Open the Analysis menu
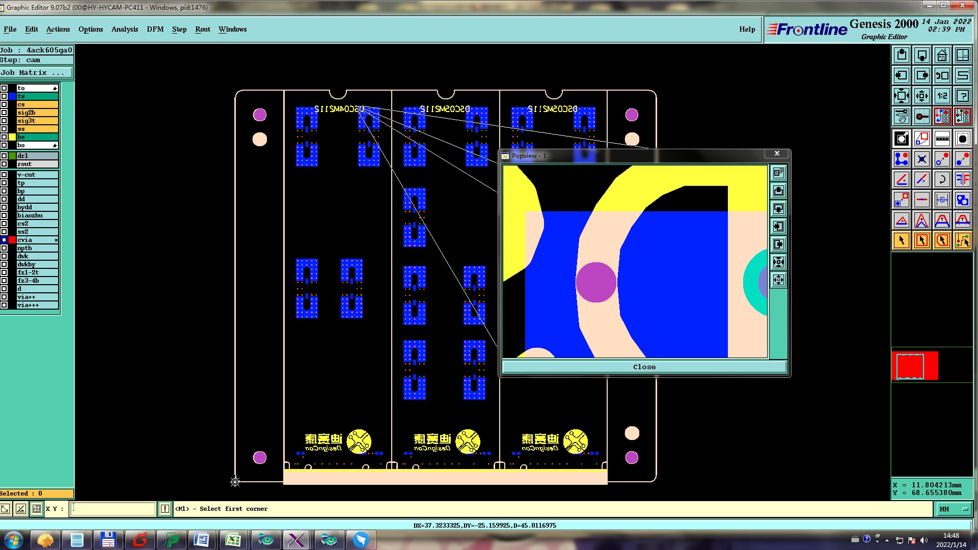This screenshot has width=978, height=550. tap(125, 29)
